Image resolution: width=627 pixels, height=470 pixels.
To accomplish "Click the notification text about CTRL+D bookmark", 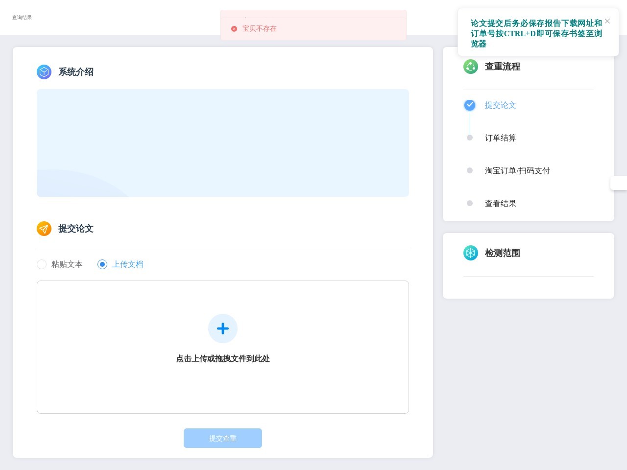I will point(536,34).
